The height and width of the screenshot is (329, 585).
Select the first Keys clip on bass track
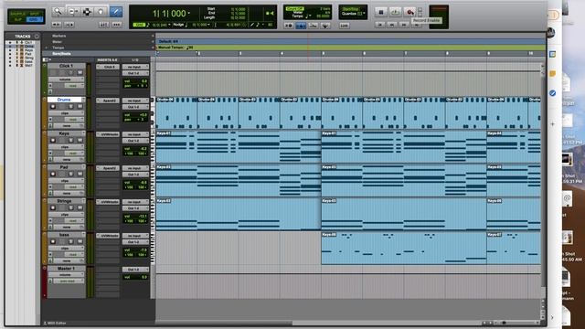(404, 248)
